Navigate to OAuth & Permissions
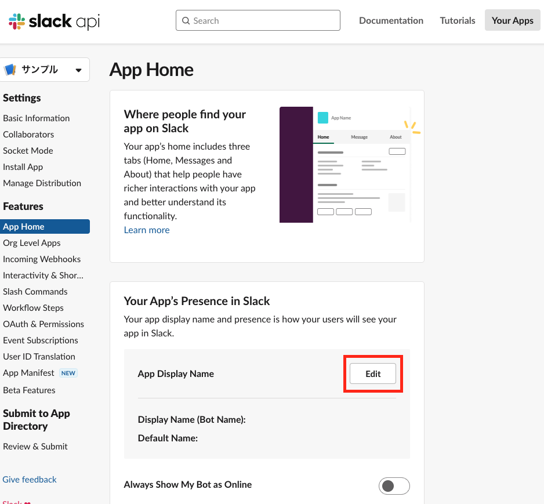Image resolution: width=544 pixels, height=504 pixels. point(43,324)
